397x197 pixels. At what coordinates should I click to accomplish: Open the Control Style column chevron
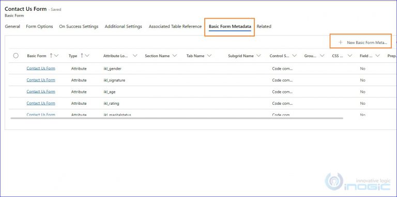[x=295, y=56]
